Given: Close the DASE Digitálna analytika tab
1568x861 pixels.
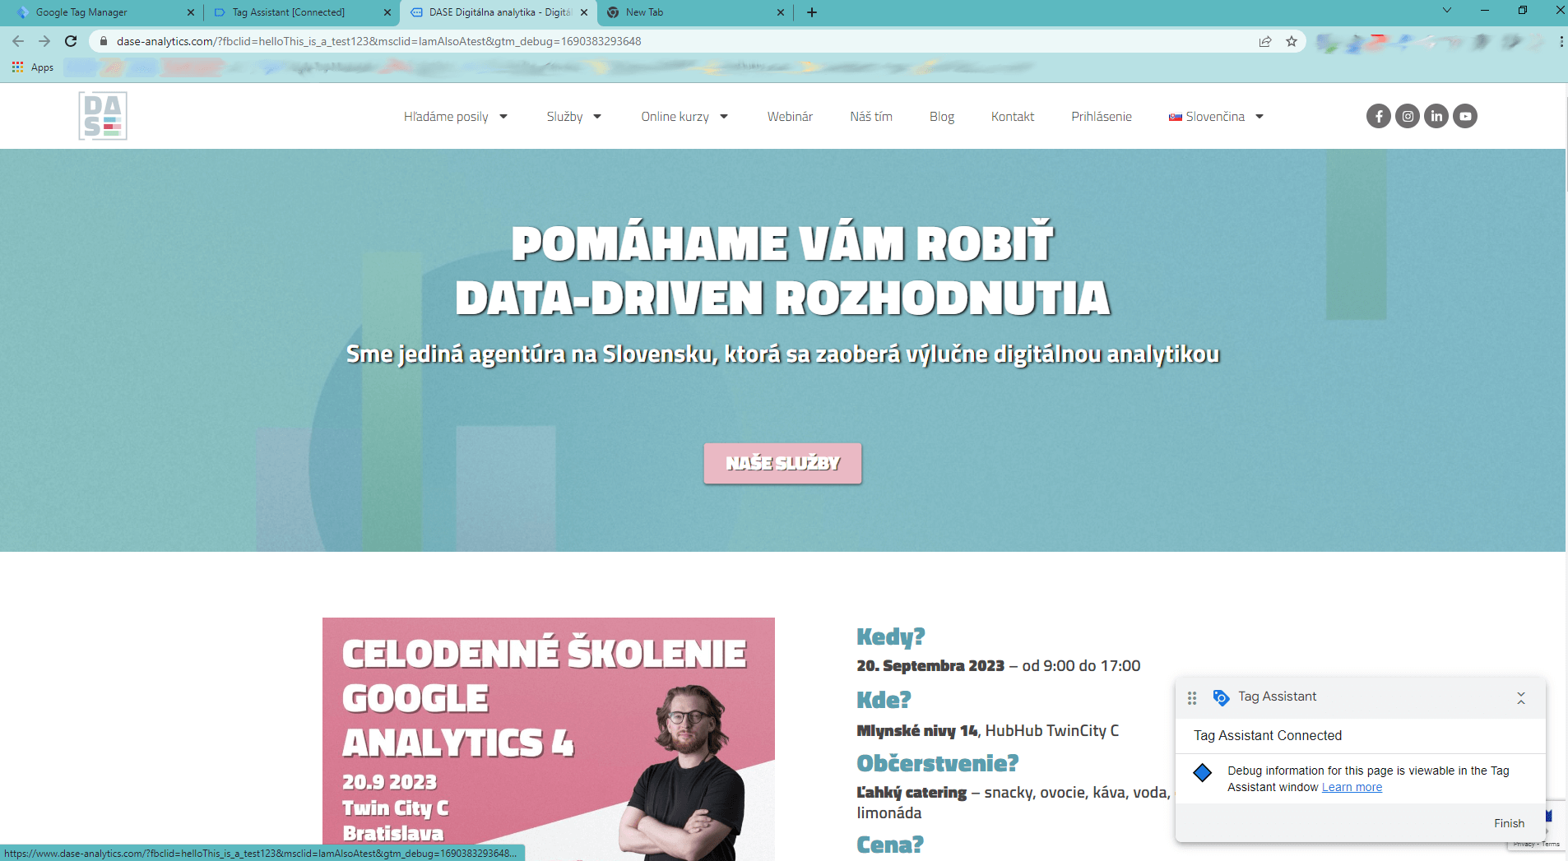Looking at the screenshot, I should 584,12.
